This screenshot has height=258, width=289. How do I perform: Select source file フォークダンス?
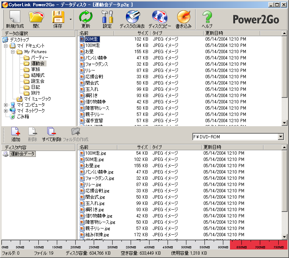click(x=97, y=64)
